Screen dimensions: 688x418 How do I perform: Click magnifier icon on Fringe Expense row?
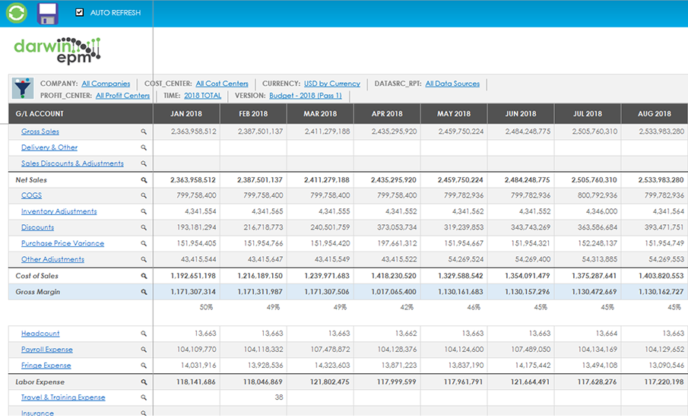144,366
